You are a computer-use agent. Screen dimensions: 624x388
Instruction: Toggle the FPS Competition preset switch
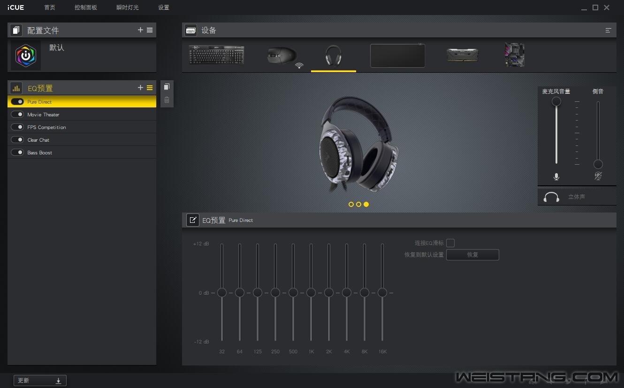click(17, 127)
